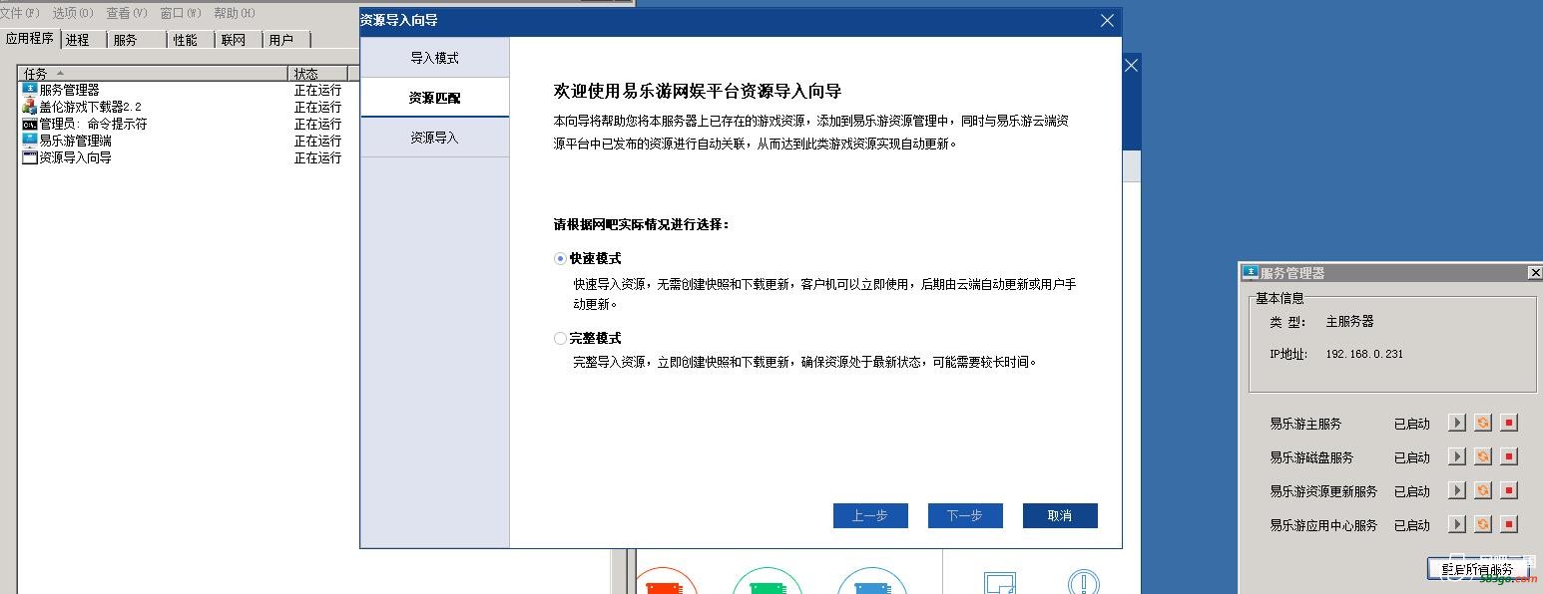1543x594 pixels.
Task: Select the 易乐游管理端 task icon
Action: [30, 141]
